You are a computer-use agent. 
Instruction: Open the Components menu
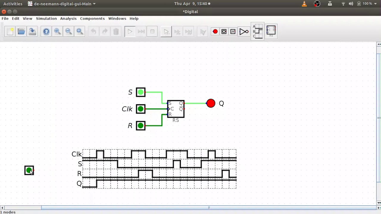[92, 18]
